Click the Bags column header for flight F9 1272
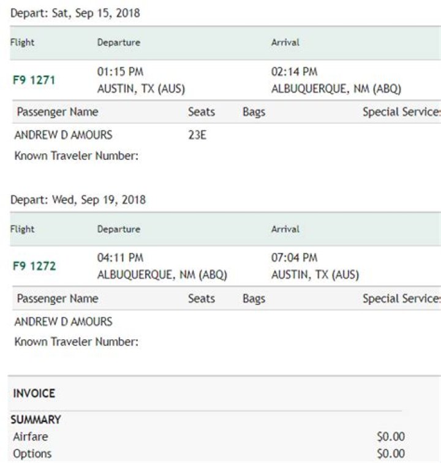441x463 pixels. pyautogui.click(x=254, y=298)
